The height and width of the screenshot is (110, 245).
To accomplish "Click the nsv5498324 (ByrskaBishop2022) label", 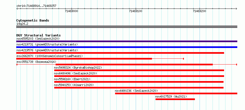I will point(78,68).
